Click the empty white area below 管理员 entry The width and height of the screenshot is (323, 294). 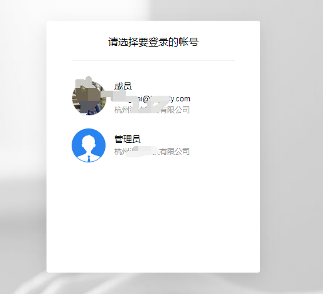tap(153, 216)
